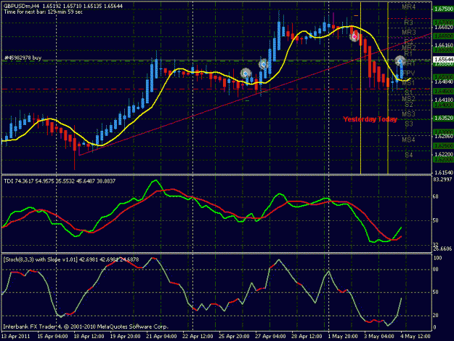Click the Stochastic scale value 100

pyautogui.click(x=437, y=258)
